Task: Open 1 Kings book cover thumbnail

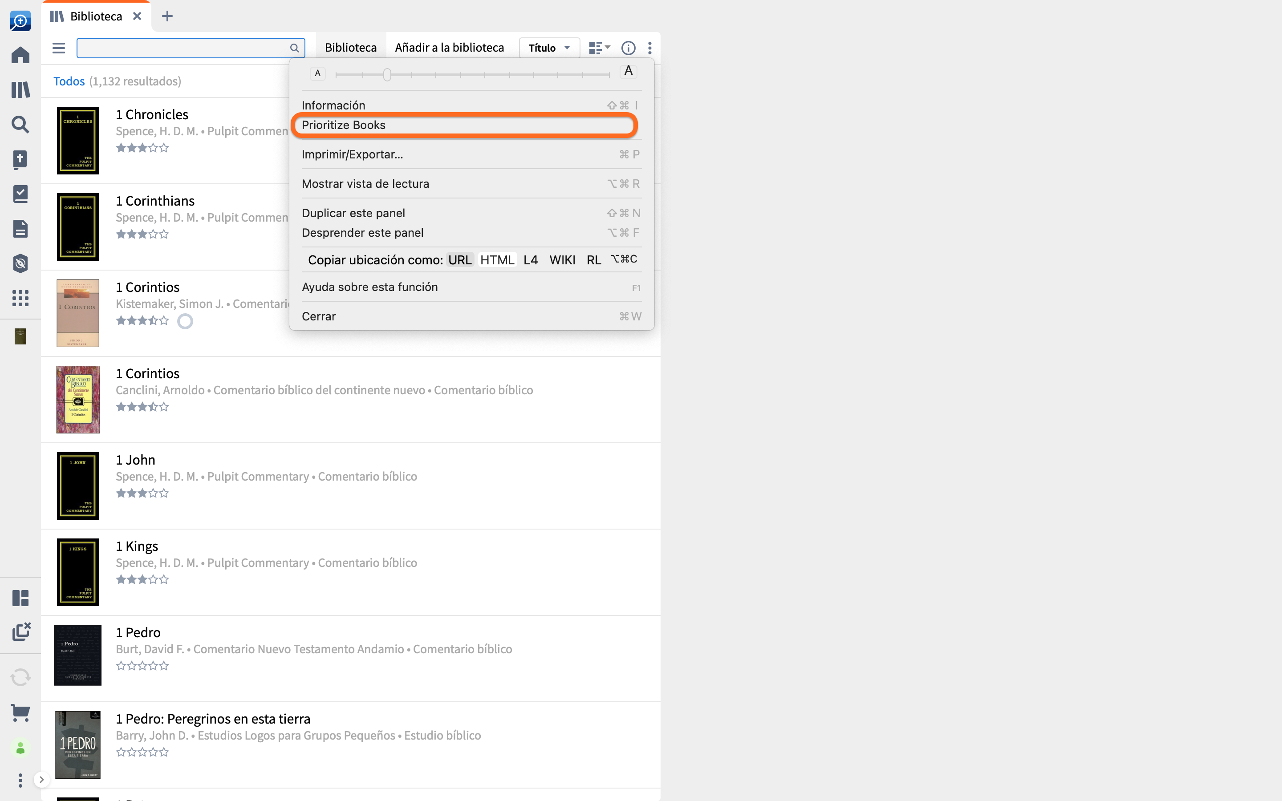Action: point(78,572)
